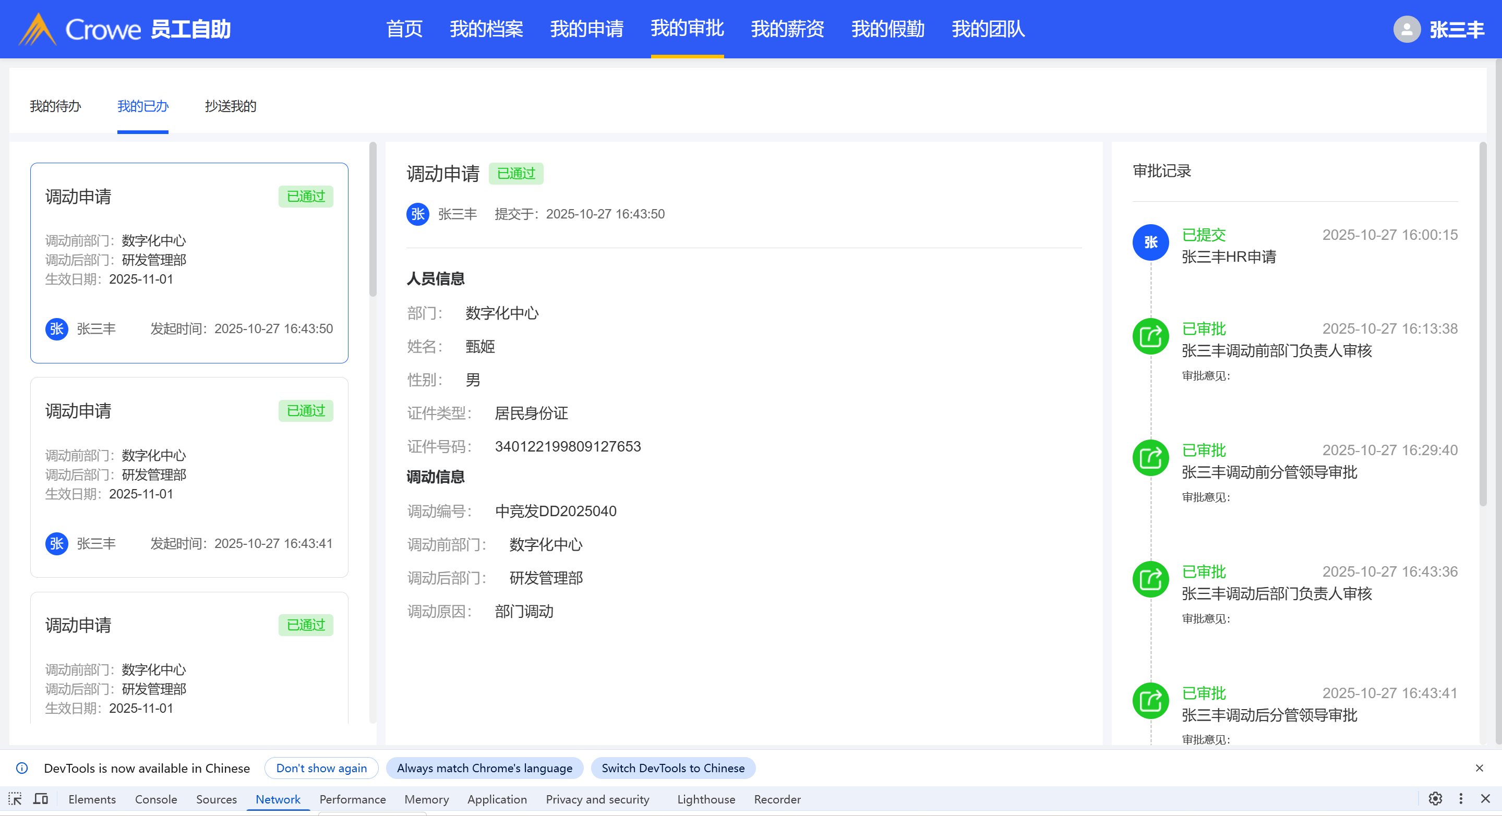Dismiss the DevTools language notification bar
Screen dimensions: 1502x816
point(1479,768)
